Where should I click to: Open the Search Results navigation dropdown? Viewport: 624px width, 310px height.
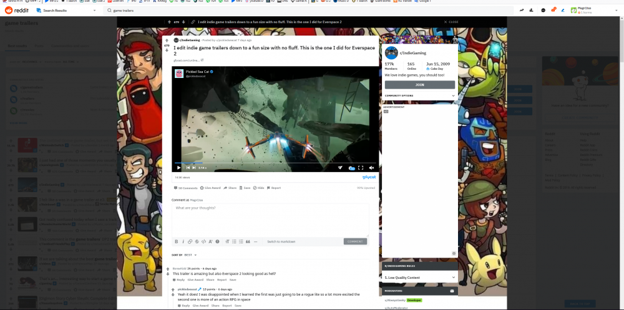coord(66,11)
